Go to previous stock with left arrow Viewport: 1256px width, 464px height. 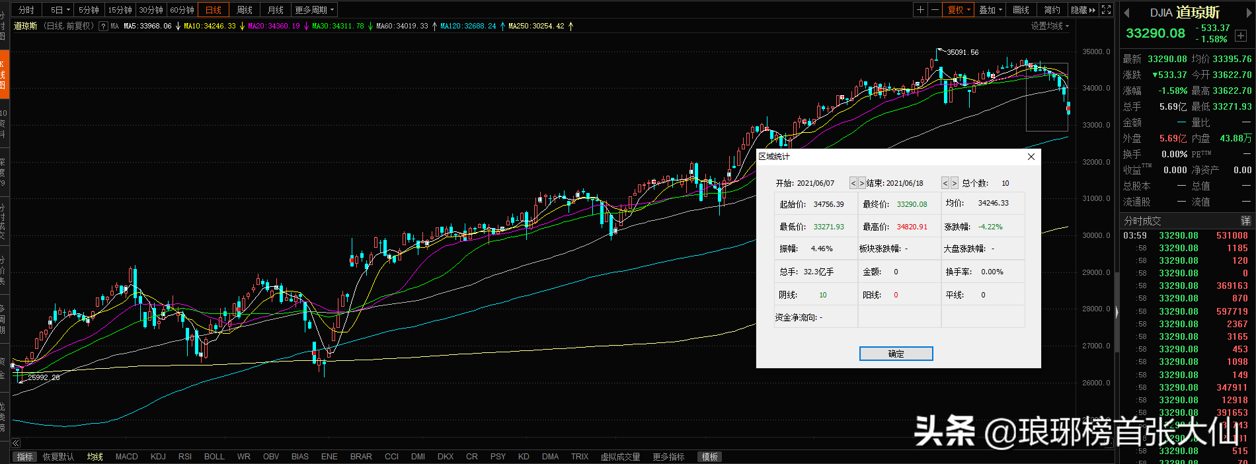coord(1126,13)
